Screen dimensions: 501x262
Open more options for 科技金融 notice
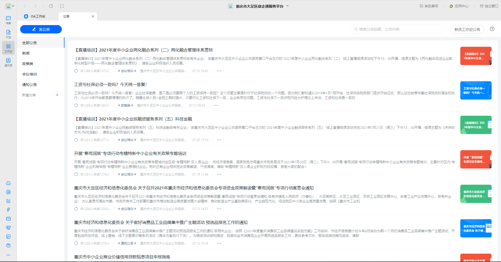click(219, 140)
